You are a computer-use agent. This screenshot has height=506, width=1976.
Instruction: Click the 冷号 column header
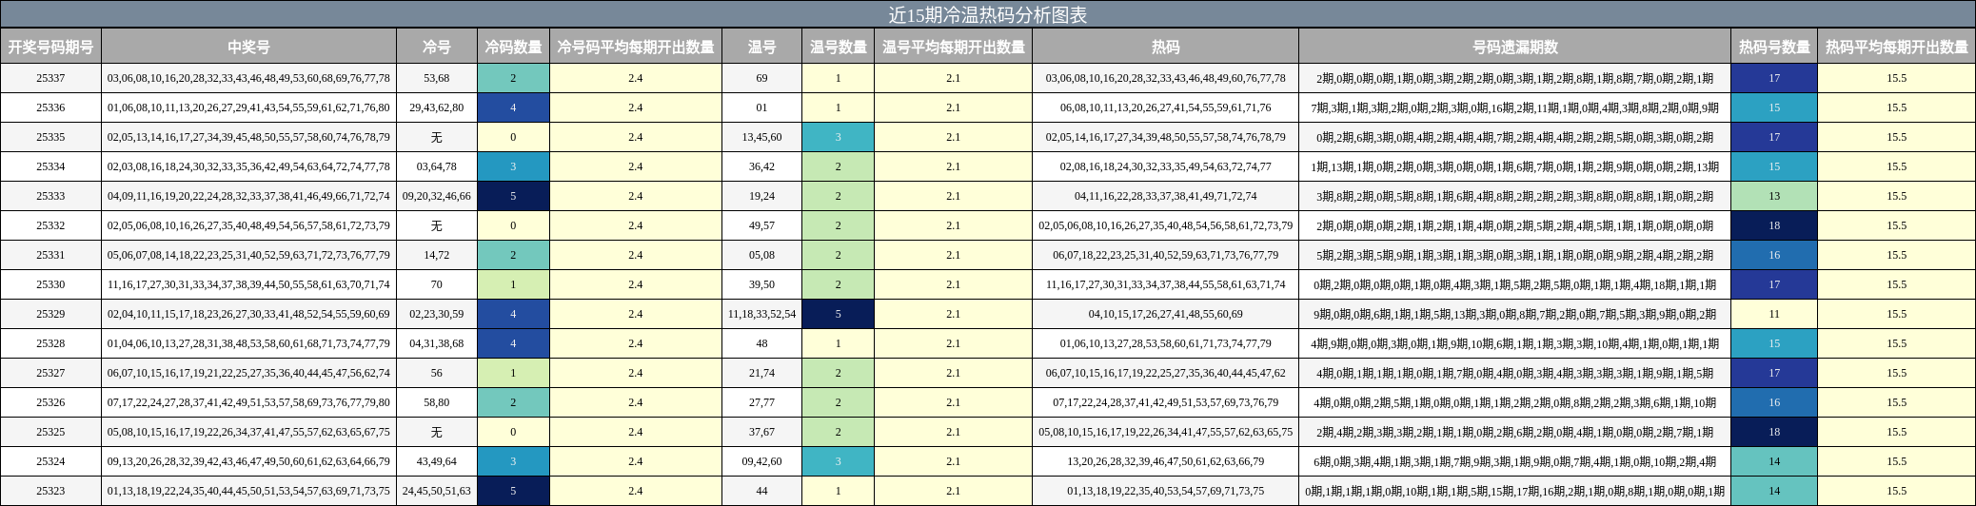(436, 47)
